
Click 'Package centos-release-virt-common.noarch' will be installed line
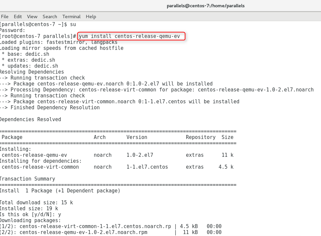[120, 102]
